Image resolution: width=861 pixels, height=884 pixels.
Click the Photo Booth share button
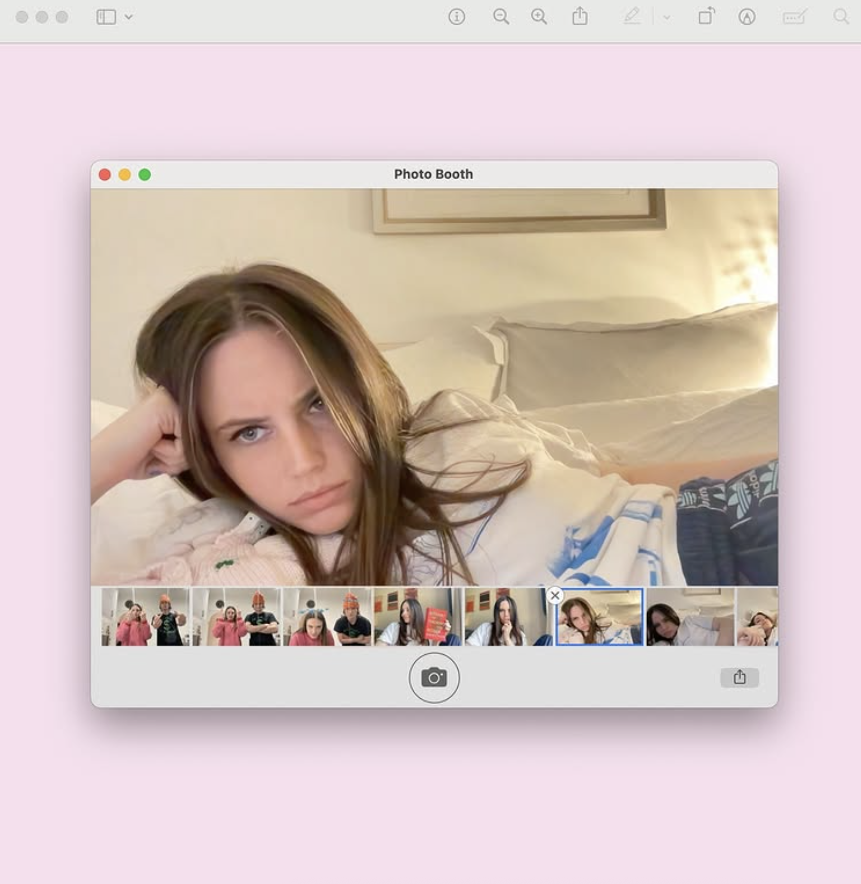click(x=740, y=677)
